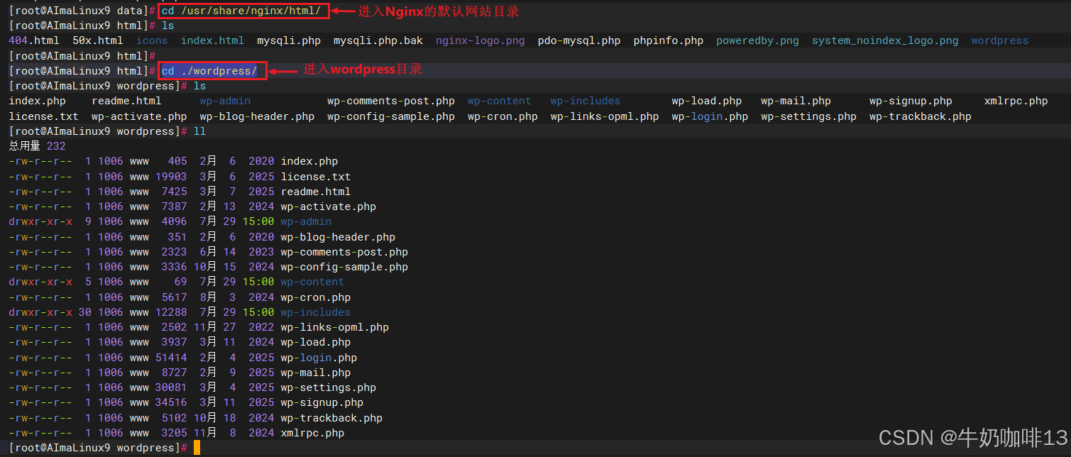Screen dimensions: 1071x457
Task: Select size 12288 of wp-includes directory
Action: click(171, 312)
